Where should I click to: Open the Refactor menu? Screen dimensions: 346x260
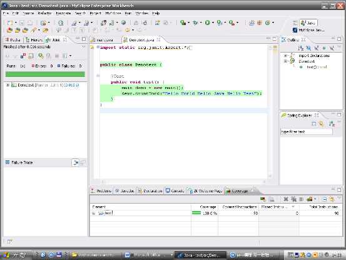point(45,13)
